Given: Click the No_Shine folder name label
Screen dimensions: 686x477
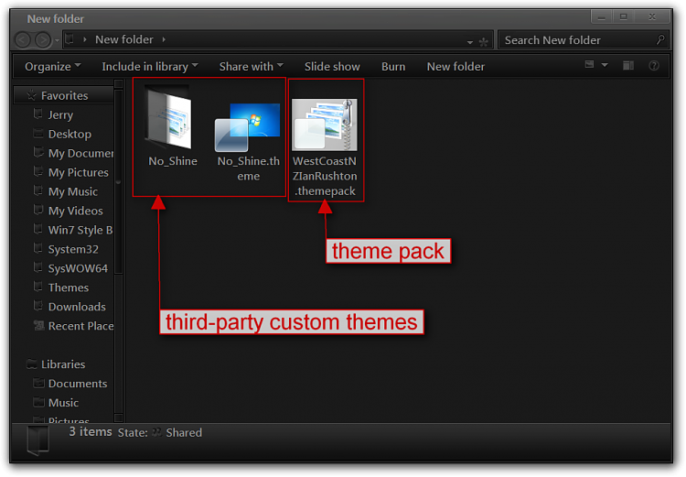Looking at the screenshot, I should [173, 161].
